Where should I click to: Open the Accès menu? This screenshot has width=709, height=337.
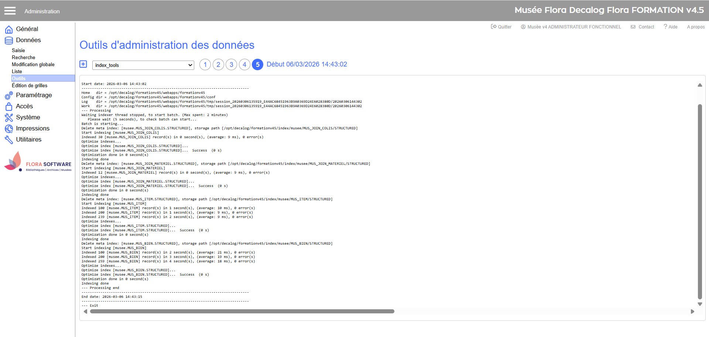24,106
